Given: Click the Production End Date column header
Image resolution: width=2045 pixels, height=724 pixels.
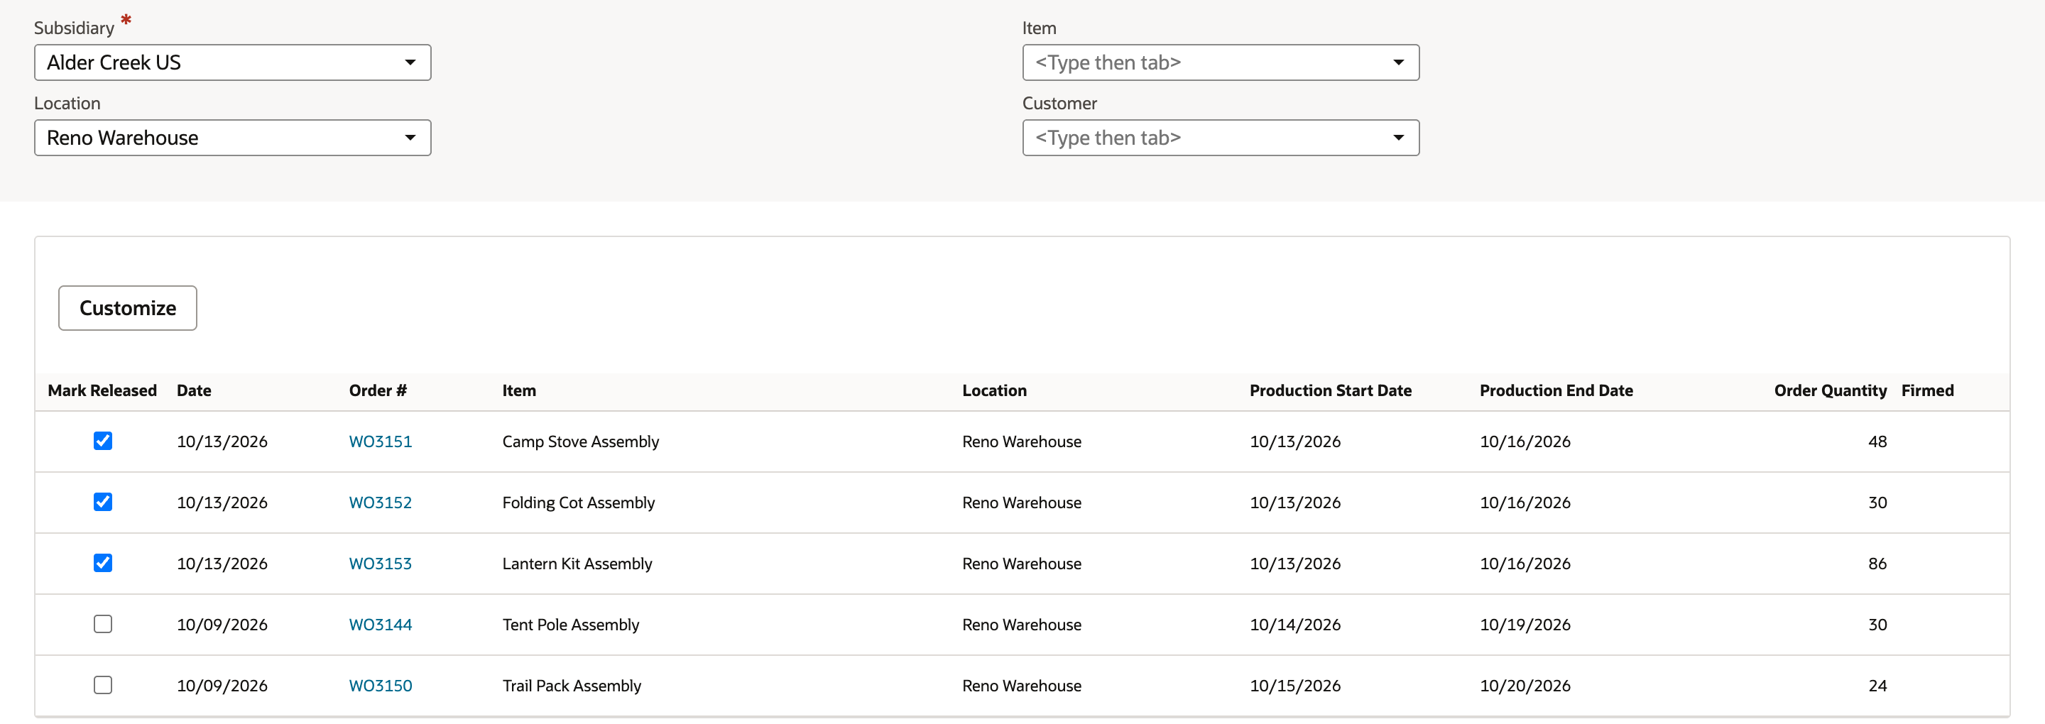Looking at the screenshot, I should click(x=1556, y=390).
